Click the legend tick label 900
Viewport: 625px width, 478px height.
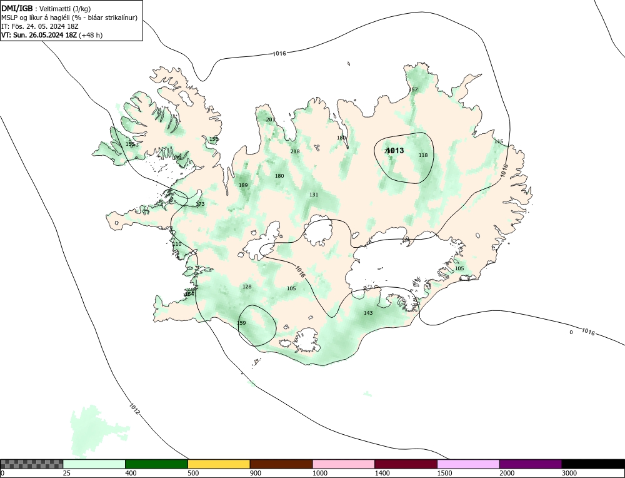(256, 473)
